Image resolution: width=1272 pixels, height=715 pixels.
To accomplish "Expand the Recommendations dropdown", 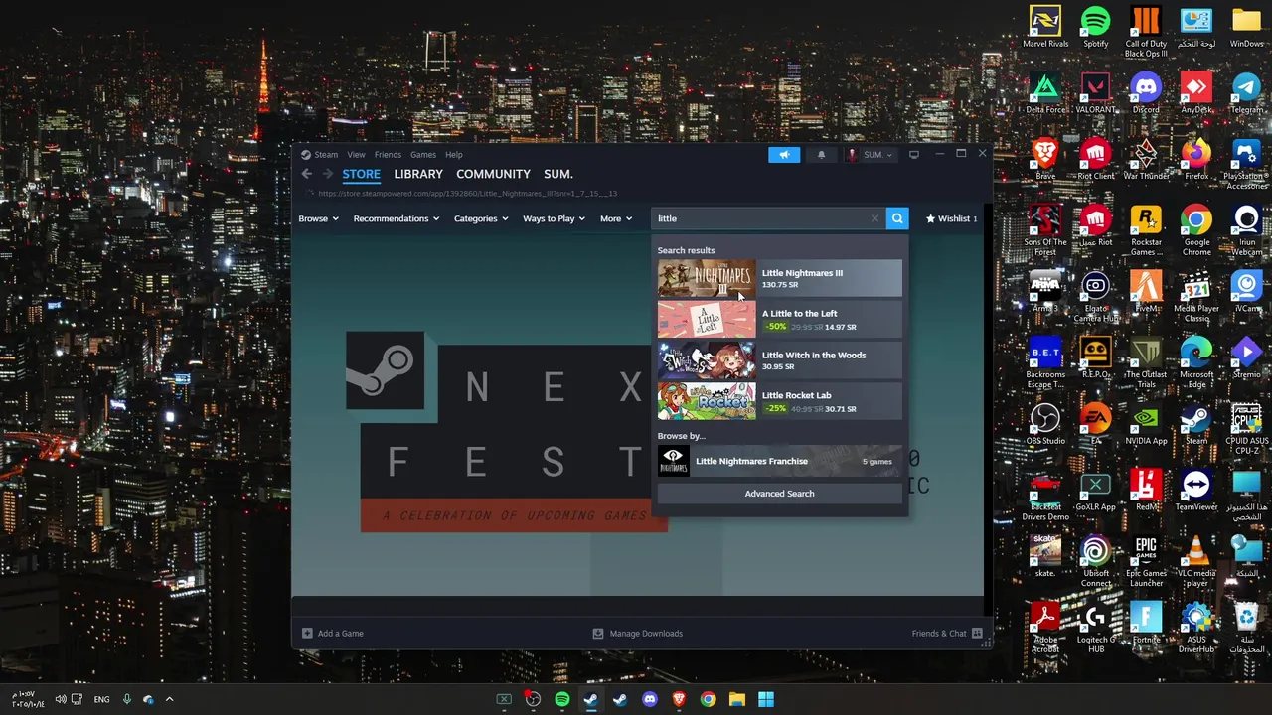I will click(x=397, y=218).
